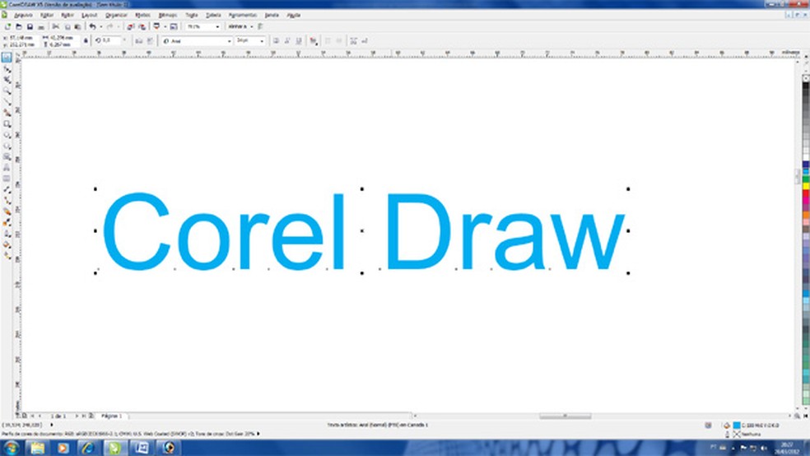Click the Undo arrow icon
This screenshot has height=456, width=810.
point(92,26)
